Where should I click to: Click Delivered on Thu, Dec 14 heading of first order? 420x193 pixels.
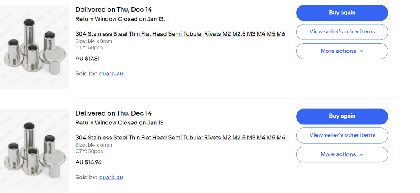pyautogui.click(x=113, y=10)
